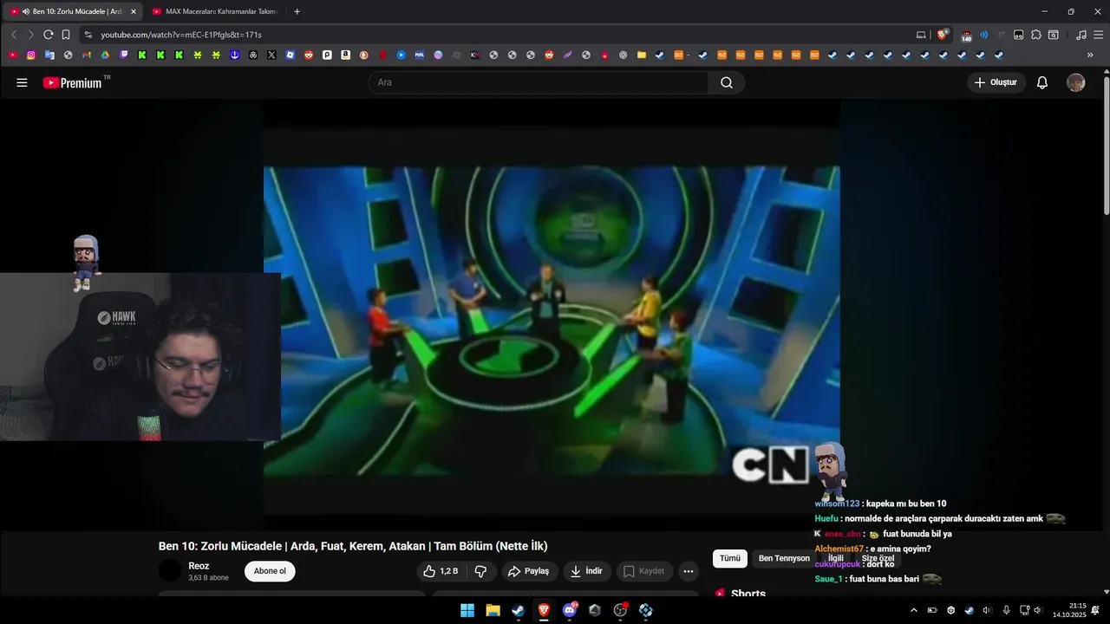Open the Oluştur create menu
Image resolution: width=1110 pixels, height=624 pixels.
[996, 82]
